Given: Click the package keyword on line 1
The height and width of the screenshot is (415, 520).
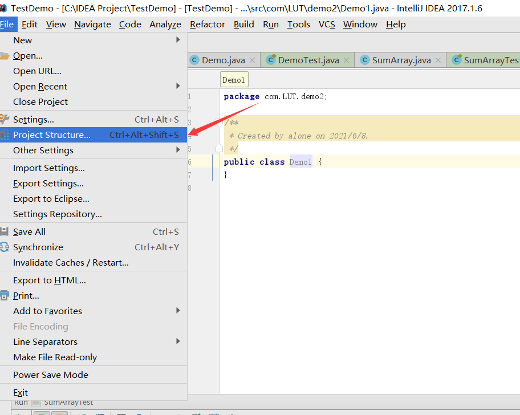Looking at the screenshot, I should tap(241, 96).
